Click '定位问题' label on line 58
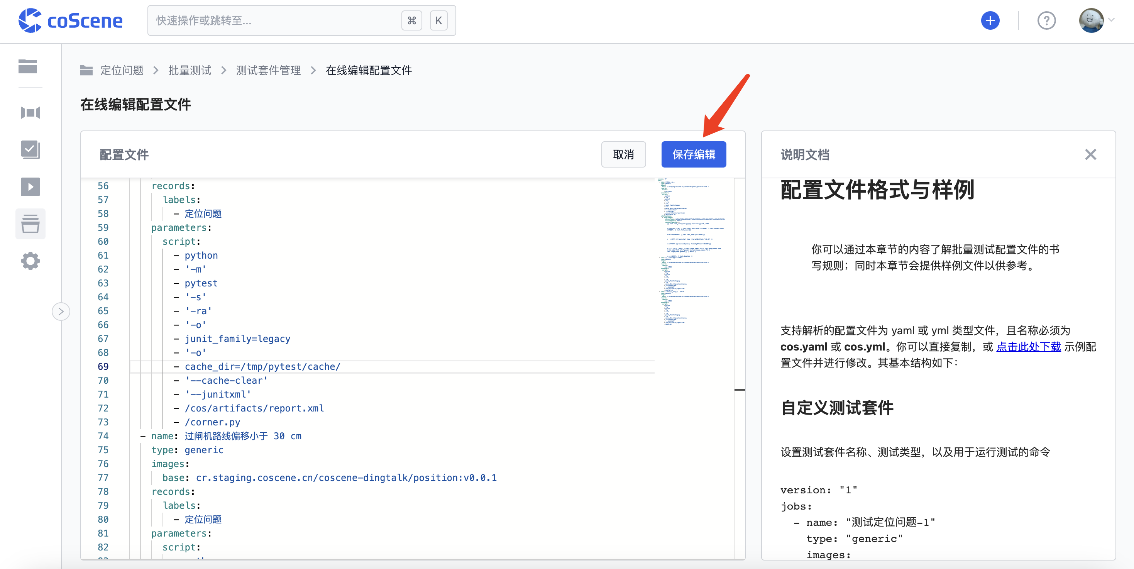 (203, 213)
